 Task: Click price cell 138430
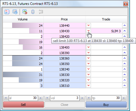[x=64, y=31]
